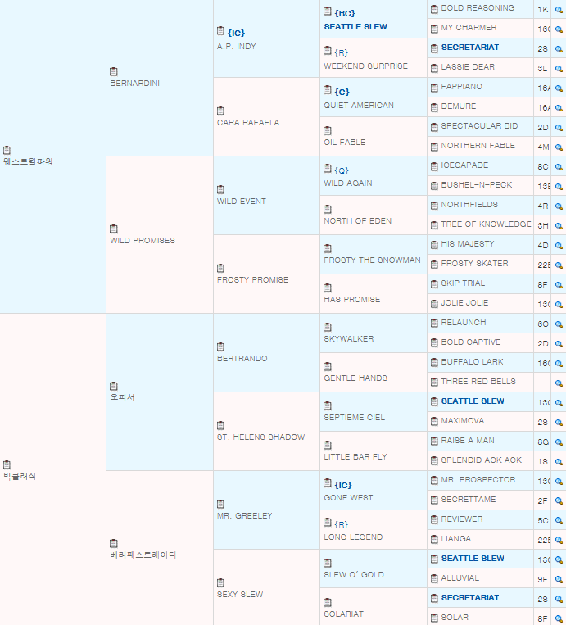Screen dimensions: 566x625
Task: Click clipboard icon above SKYWALKER
Action: click(x=328, y=328)
